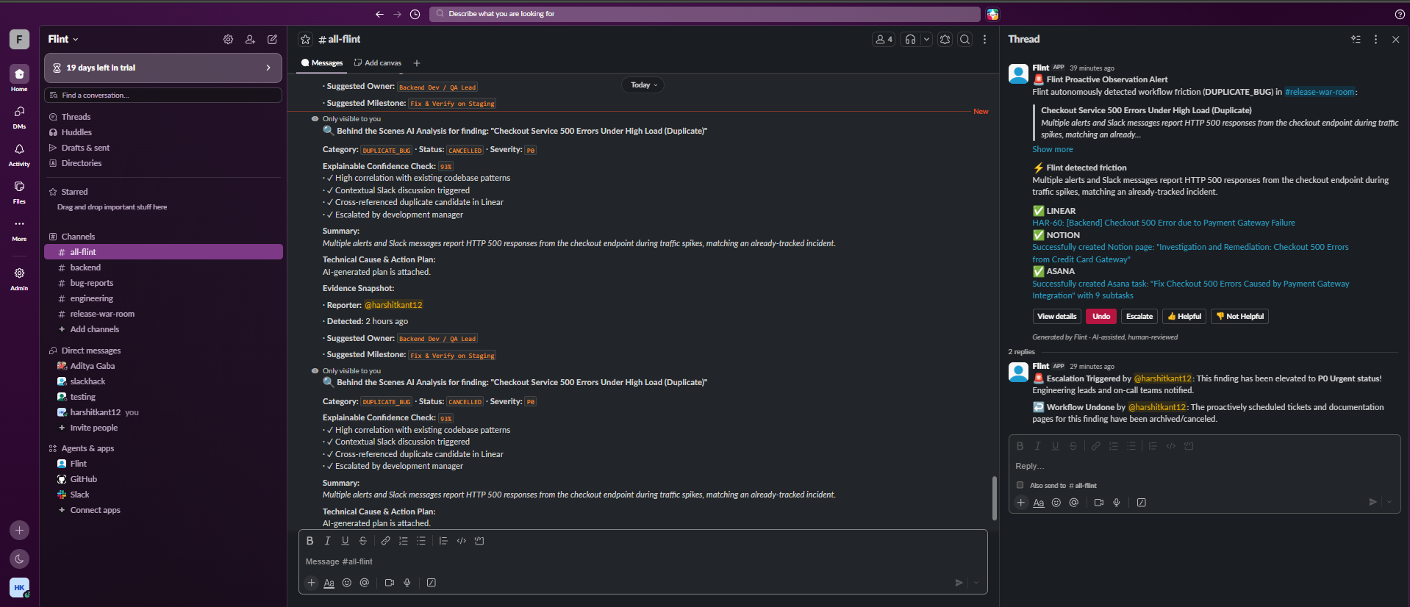Viewport: 1410px width, 607px height.
Task: Click the message list scrollbar thumb
Action: point(994,498)
